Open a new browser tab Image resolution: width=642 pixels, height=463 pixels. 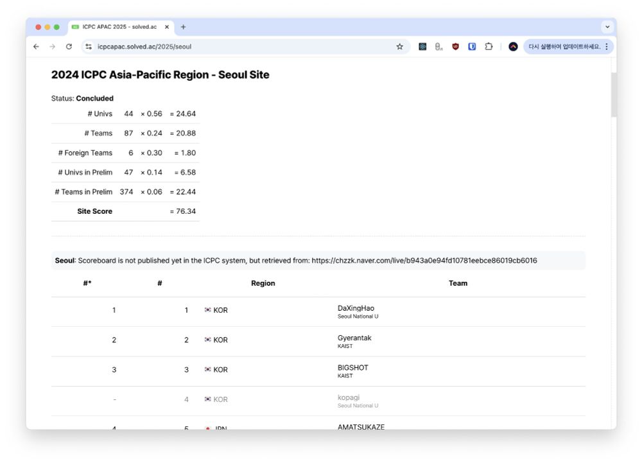183,27
